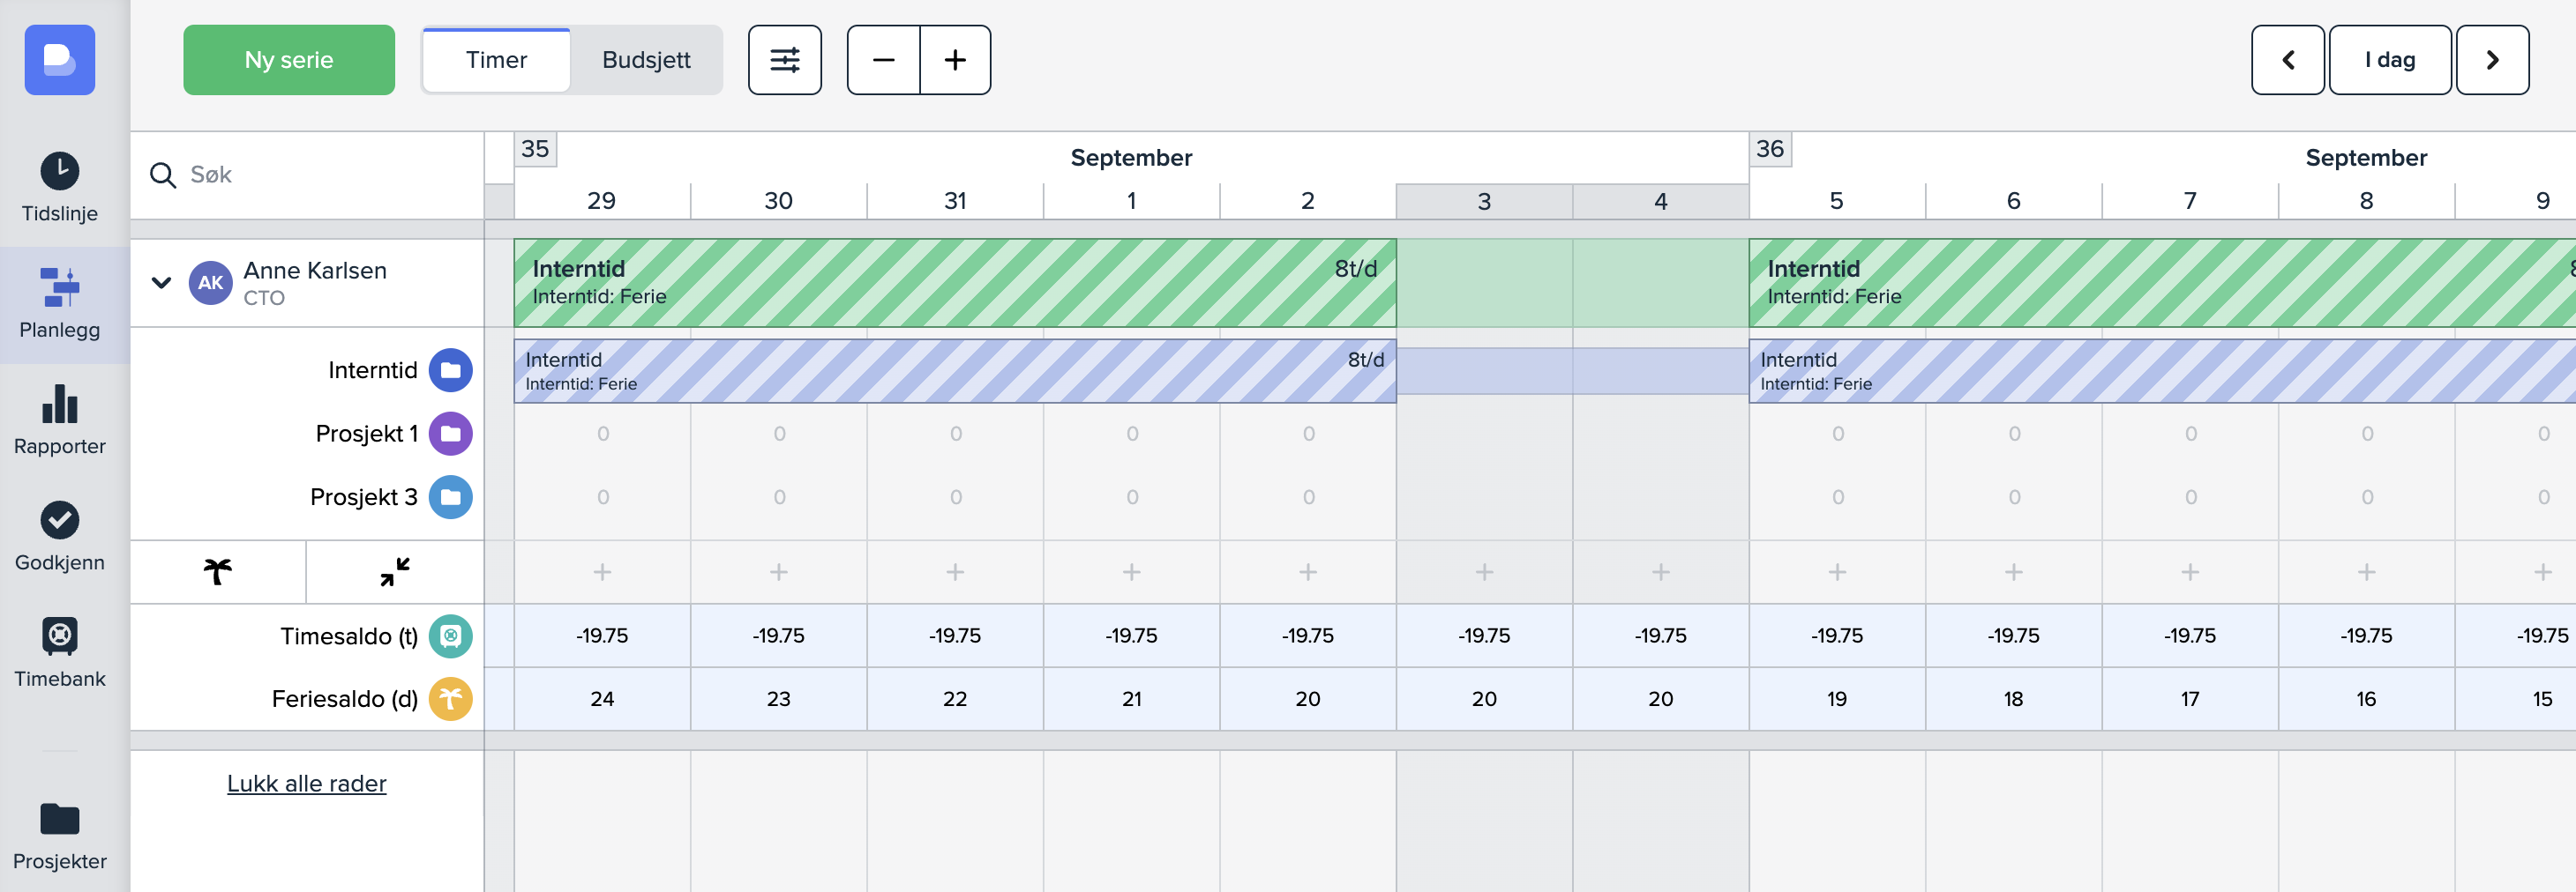
Task: Open Rapporter in the sidebar
Action: pos(60,420)
